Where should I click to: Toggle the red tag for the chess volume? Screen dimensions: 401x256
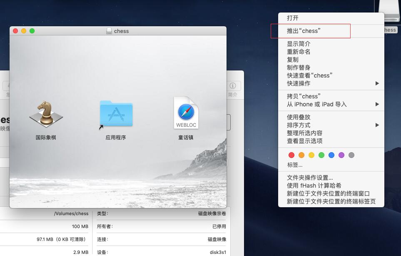click(291, 155)
